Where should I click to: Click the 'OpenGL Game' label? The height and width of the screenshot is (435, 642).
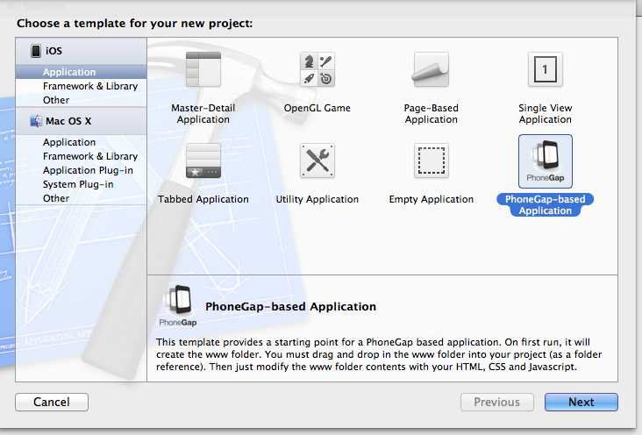[x=317, y=108]
